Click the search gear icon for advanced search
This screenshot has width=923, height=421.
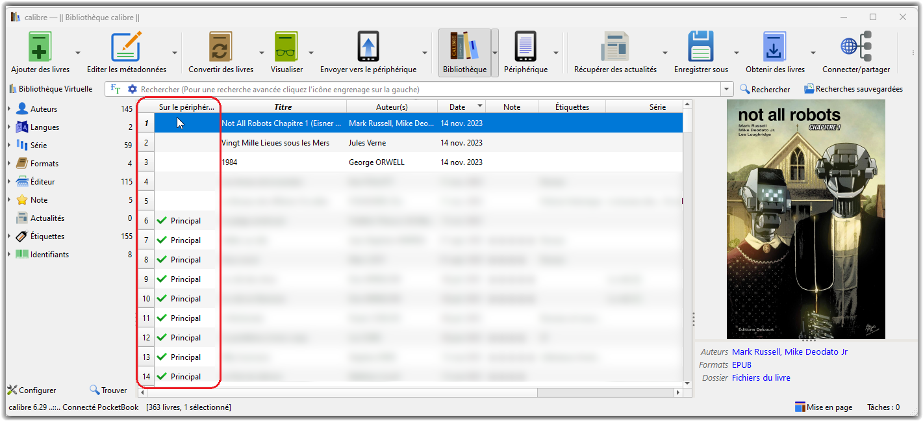tap(133, 89)
